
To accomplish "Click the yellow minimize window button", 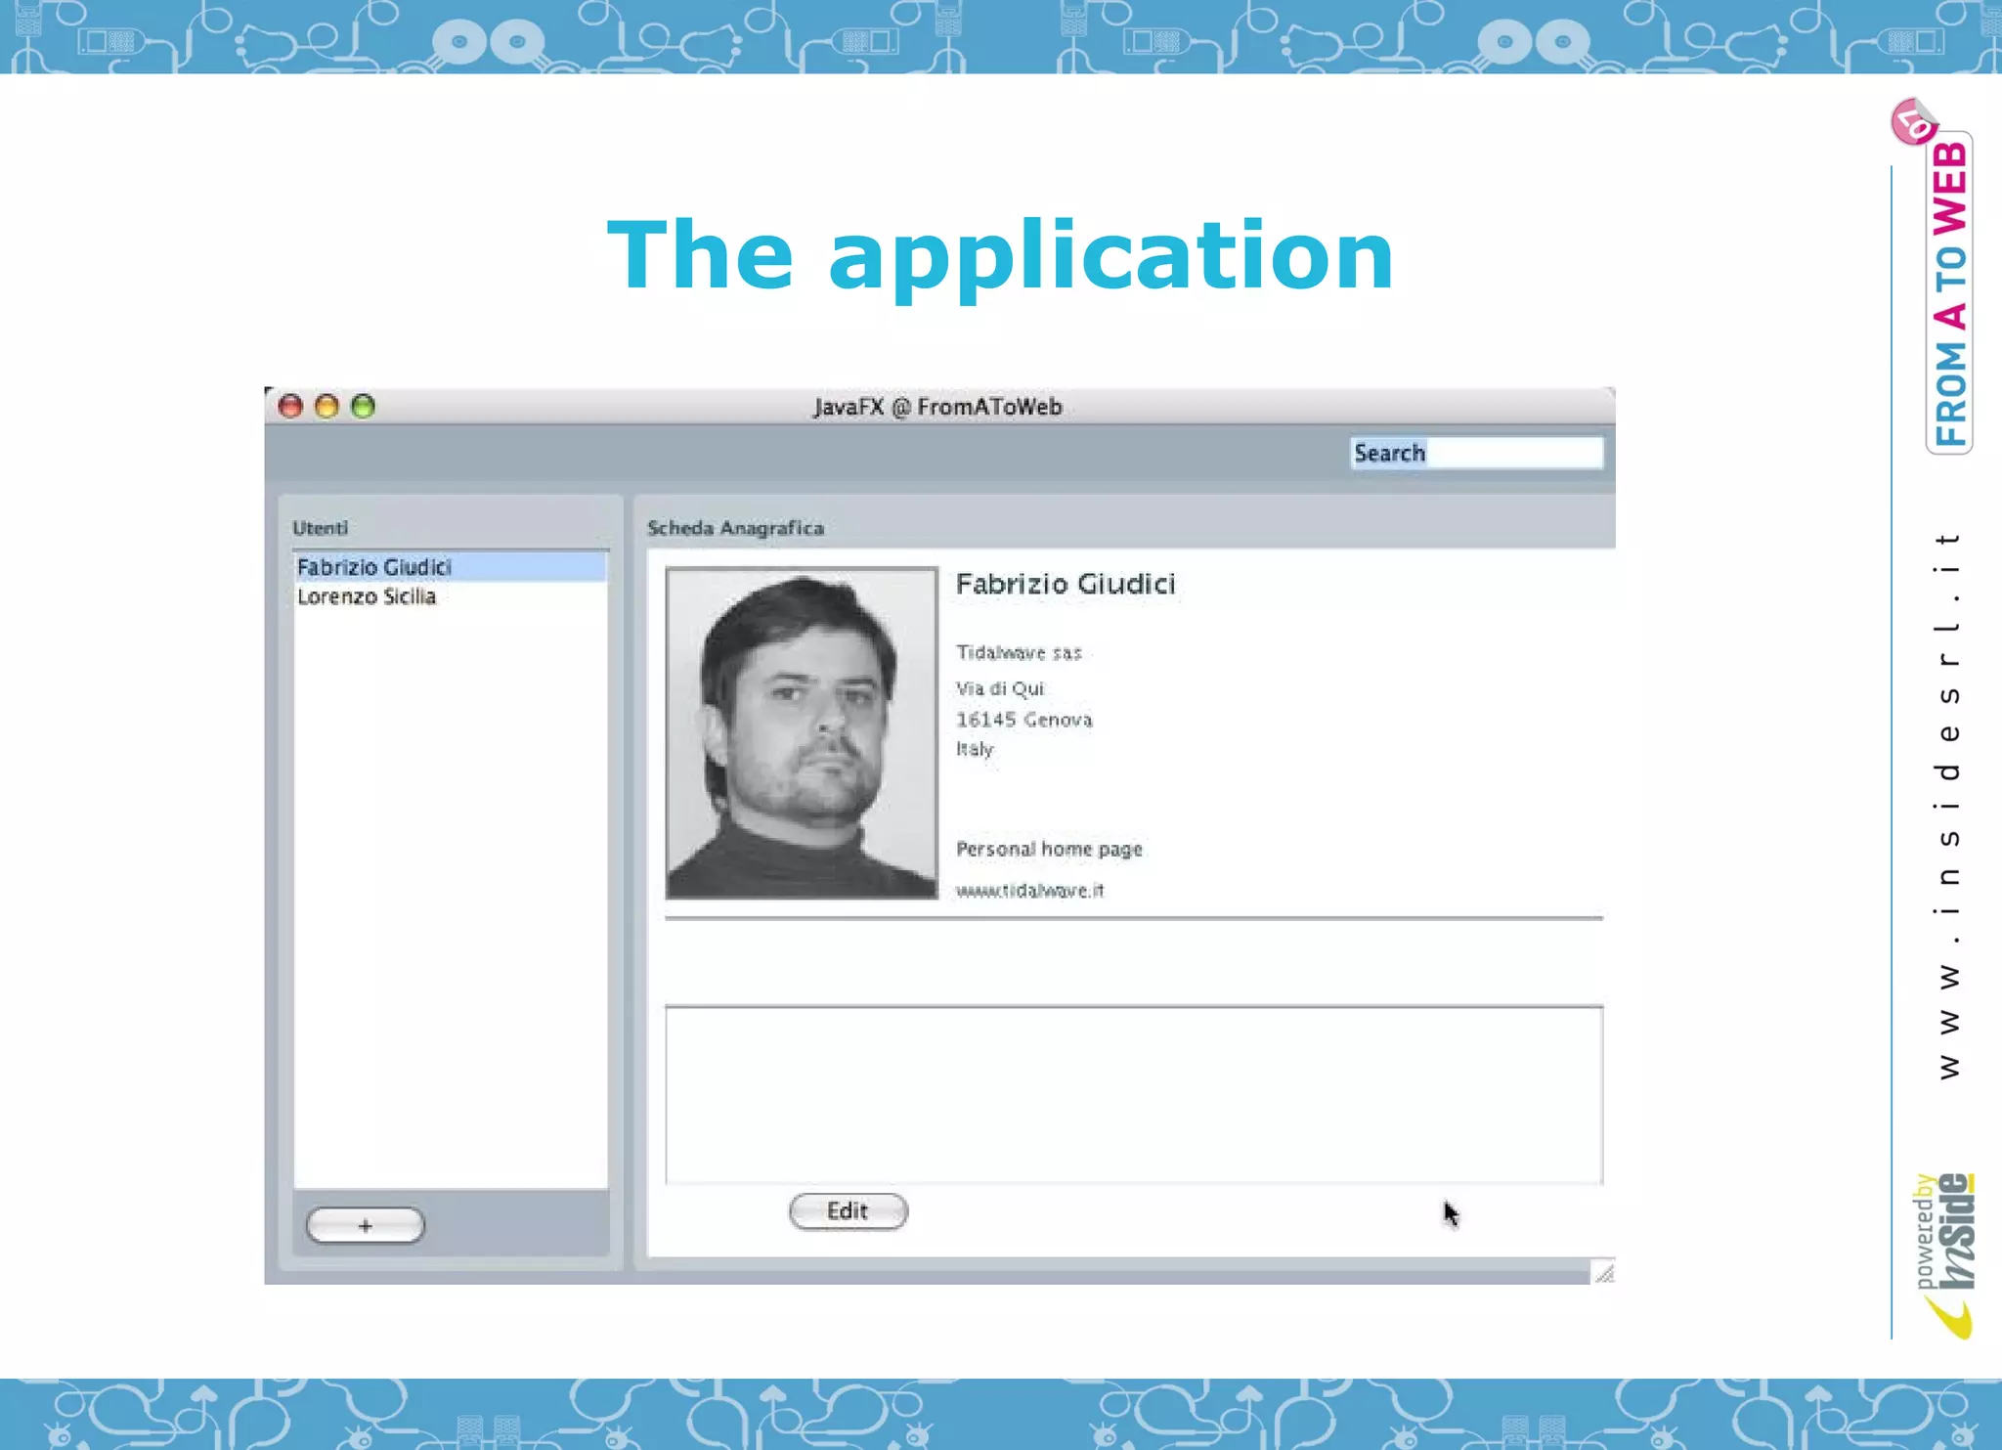I will tap(326, 406).
